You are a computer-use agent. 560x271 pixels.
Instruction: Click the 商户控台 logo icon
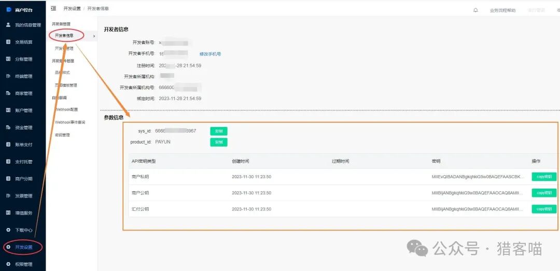click(9, 10)
